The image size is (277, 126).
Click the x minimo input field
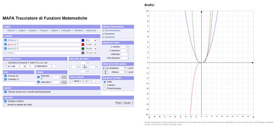125,47
